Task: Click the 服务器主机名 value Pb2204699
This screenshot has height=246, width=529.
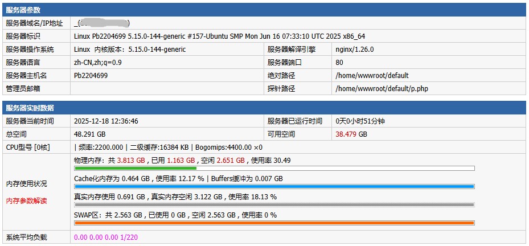Action: pyautogui.click(x=91, y=76)
